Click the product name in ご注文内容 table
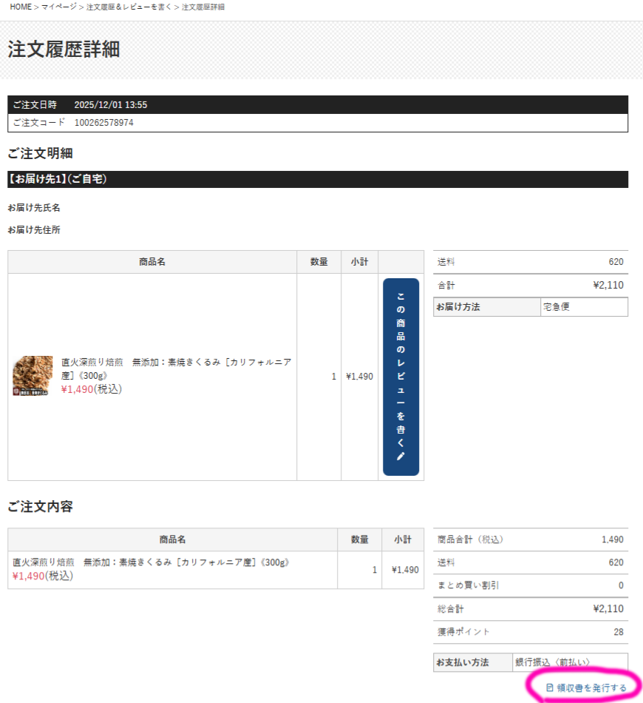This screenshot has width=643, height=703. 150,562
